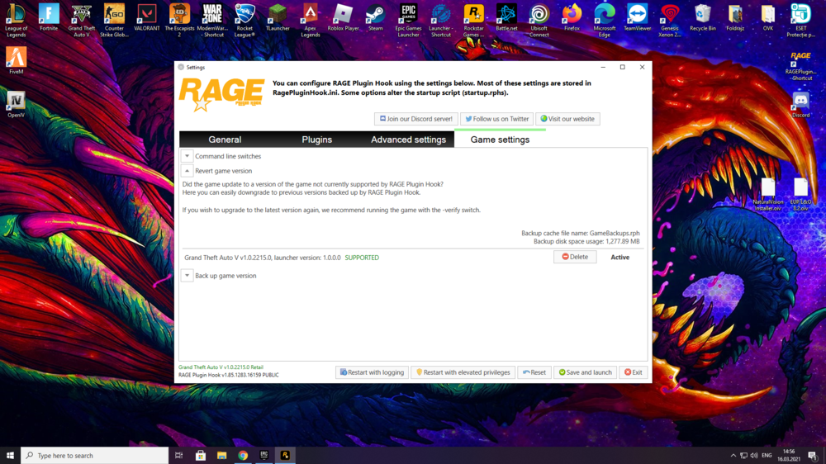Open OpenIV desktop icon
The image size is (826, 464).
tap(16, 104)
